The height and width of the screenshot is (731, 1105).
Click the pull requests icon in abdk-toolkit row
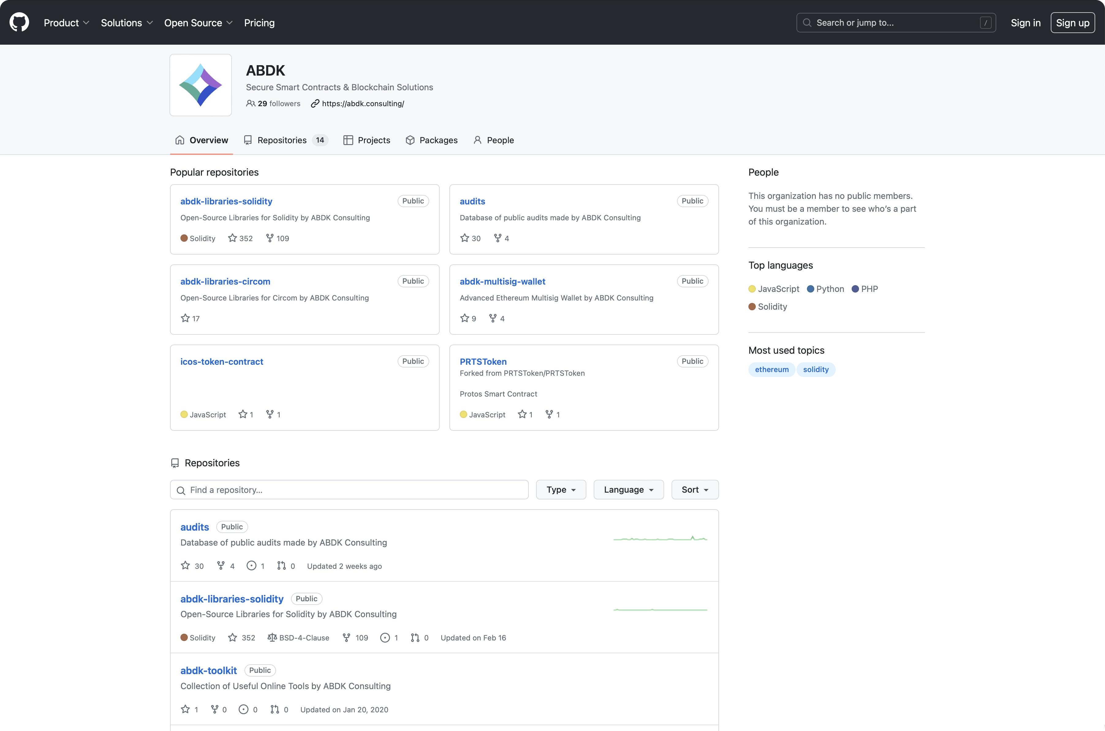click(x=275, y=709)
